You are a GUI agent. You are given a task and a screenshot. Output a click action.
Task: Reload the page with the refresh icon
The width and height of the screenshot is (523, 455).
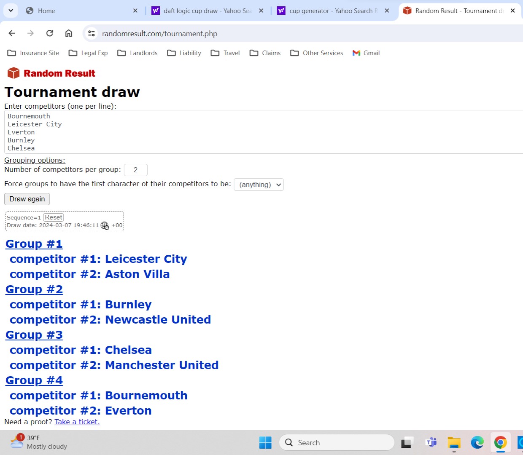click(x=50, y=33)
